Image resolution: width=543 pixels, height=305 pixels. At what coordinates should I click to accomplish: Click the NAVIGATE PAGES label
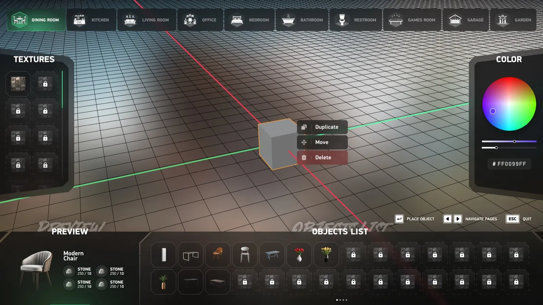[x=481, y=219]
